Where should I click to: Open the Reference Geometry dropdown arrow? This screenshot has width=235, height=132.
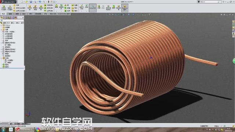click(82, 11)
